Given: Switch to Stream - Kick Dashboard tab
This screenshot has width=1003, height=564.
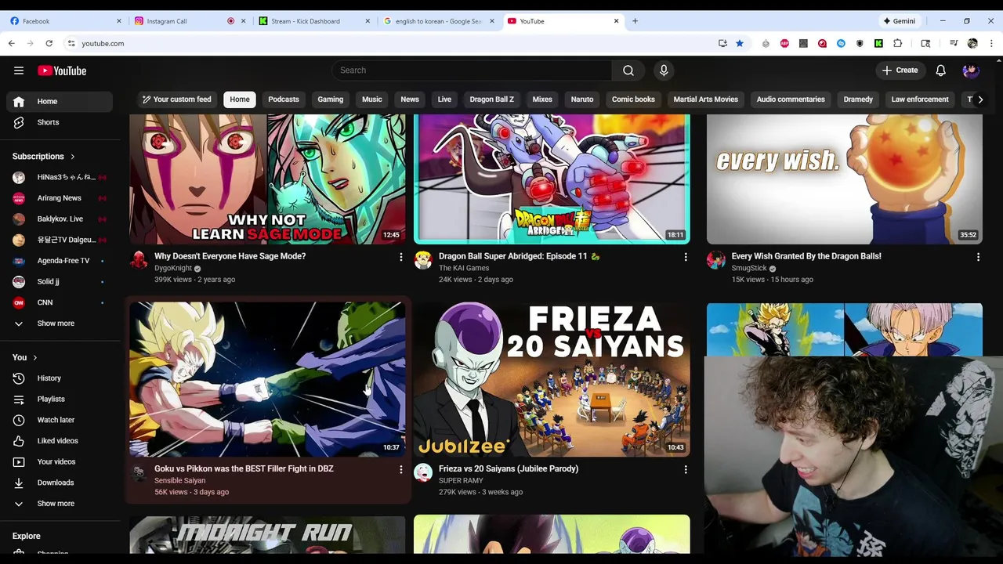Looking at the screenshot, I should (315, 21).
